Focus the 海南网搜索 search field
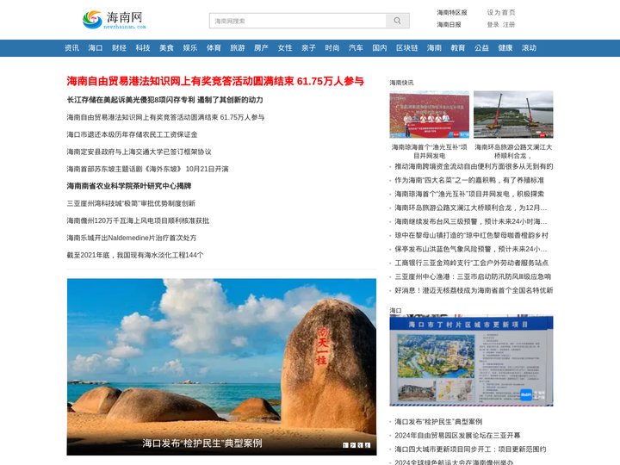 pyautogui.click(x=298, y=21)
